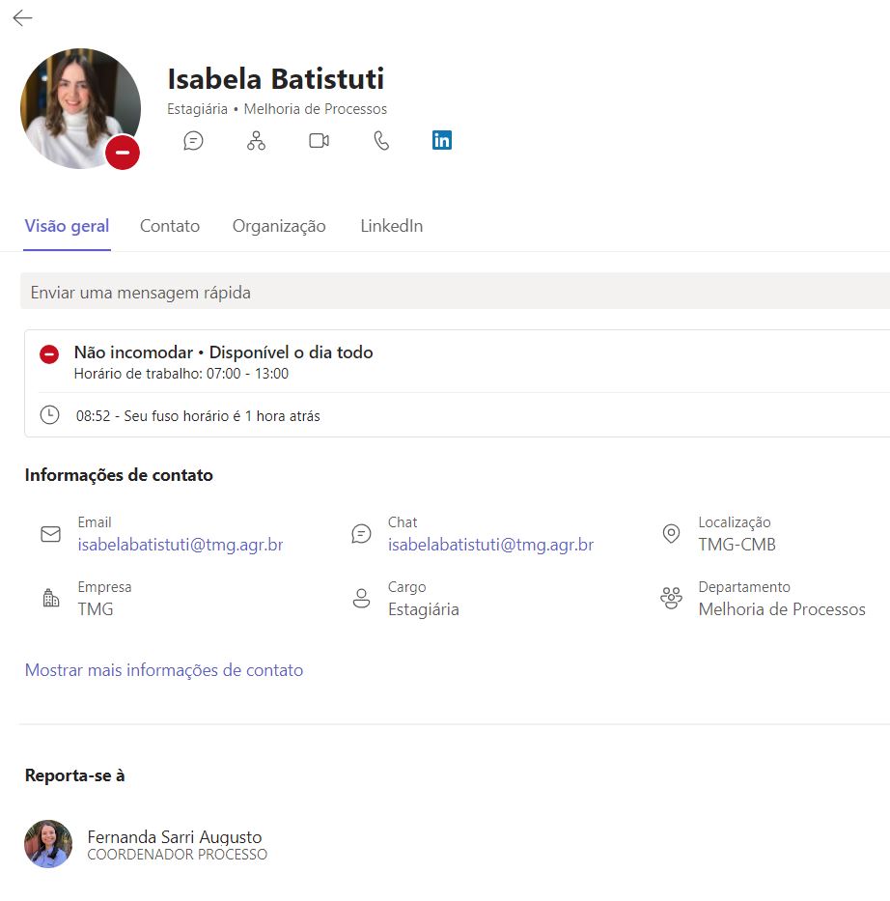
Task: Select the Visão geral tab
Action: [x=67, y=226]
